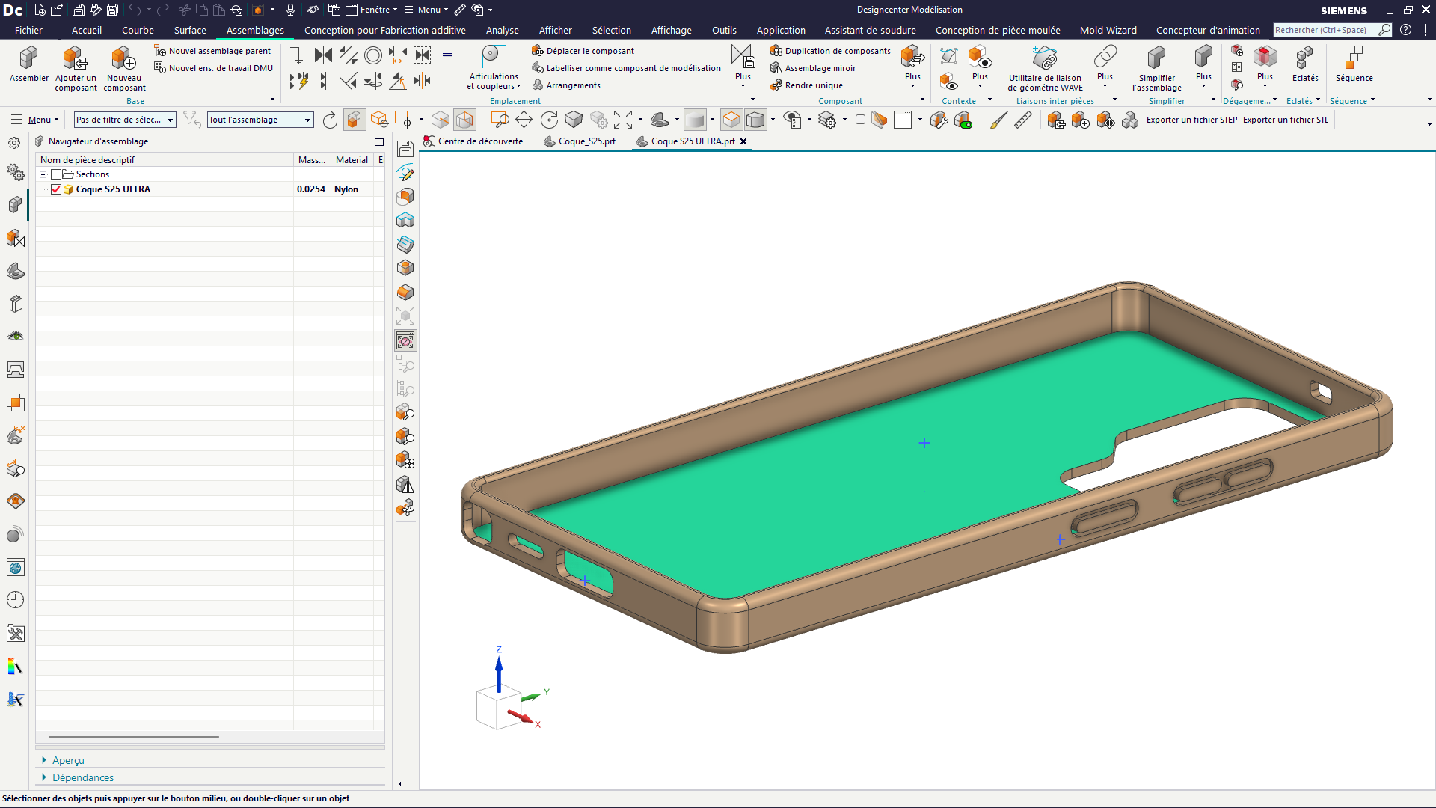Click the Pan view icon
Viewport: 1436px width, 808px height.
(x=524, y=120)
